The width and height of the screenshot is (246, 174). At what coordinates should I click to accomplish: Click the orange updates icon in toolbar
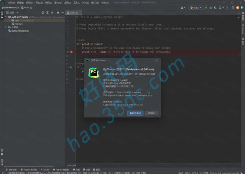(238, 8)
